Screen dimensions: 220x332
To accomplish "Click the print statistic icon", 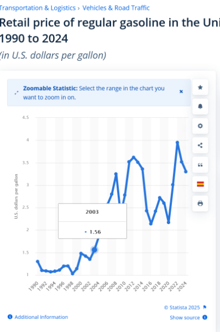I will (x=200, y=204).
